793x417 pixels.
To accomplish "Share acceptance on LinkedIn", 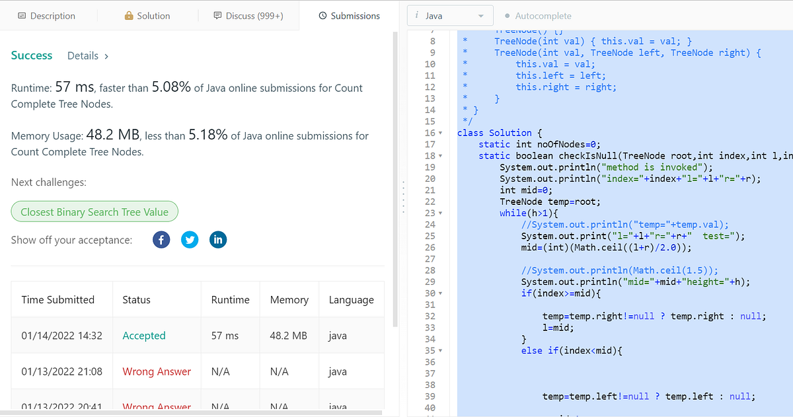I will click(x=218, y=239).
